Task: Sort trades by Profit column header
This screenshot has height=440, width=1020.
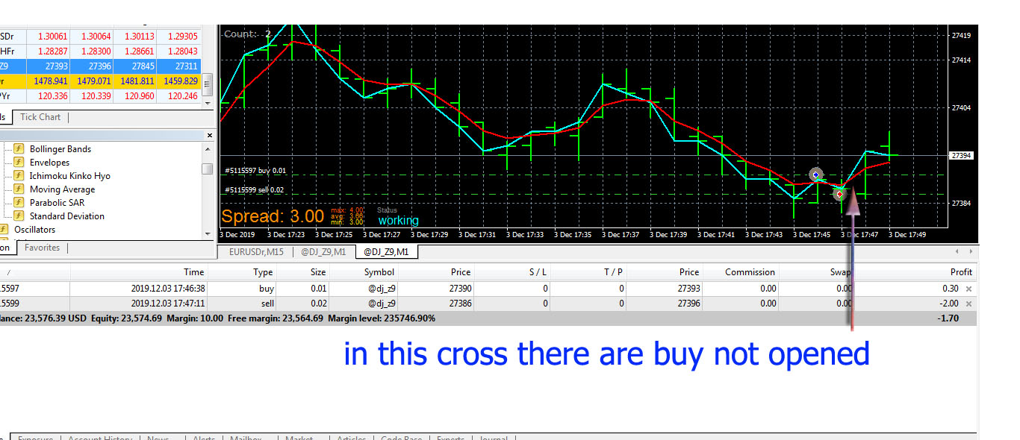Action: click(x=961, y=272)
